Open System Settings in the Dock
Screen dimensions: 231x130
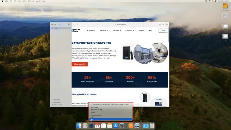coord(122,126)
